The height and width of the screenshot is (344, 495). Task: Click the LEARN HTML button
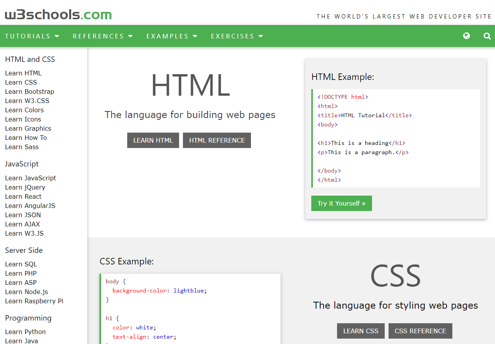[x=153, y=140]
